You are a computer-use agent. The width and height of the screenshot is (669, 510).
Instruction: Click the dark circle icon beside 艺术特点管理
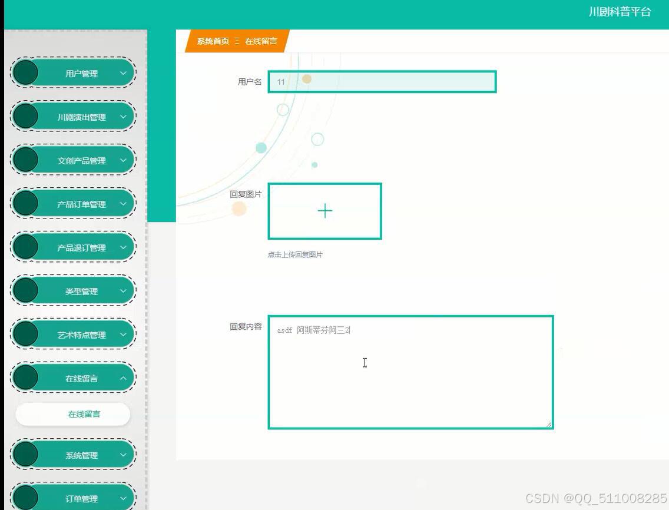tap(25, 334)
